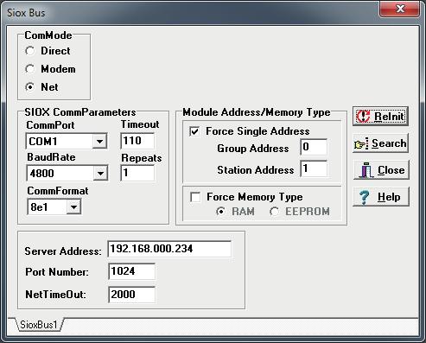Image resolution: width=426 pixels, height=343 pixels.
Task: Open the CommPort COM1 dropdown
Action: [99, 142]
